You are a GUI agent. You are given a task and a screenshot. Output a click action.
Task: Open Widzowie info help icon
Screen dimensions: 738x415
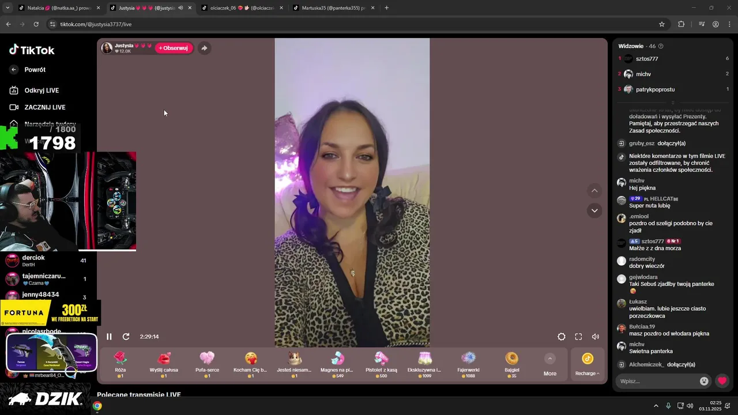[x=661, y=46]
